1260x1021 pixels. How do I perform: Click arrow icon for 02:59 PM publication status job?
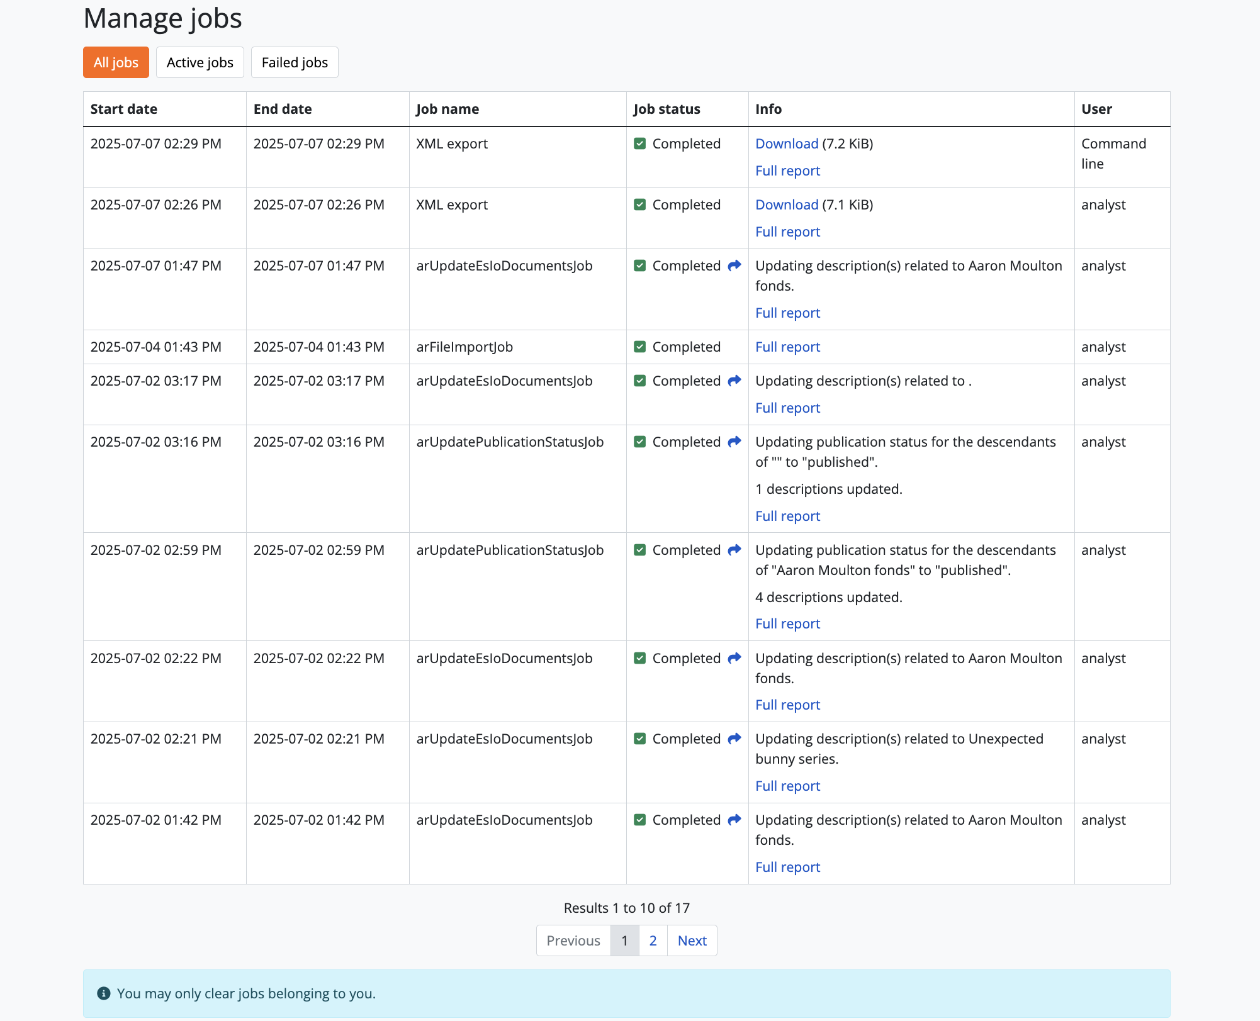pyautogui.click(x=734, y=550)
